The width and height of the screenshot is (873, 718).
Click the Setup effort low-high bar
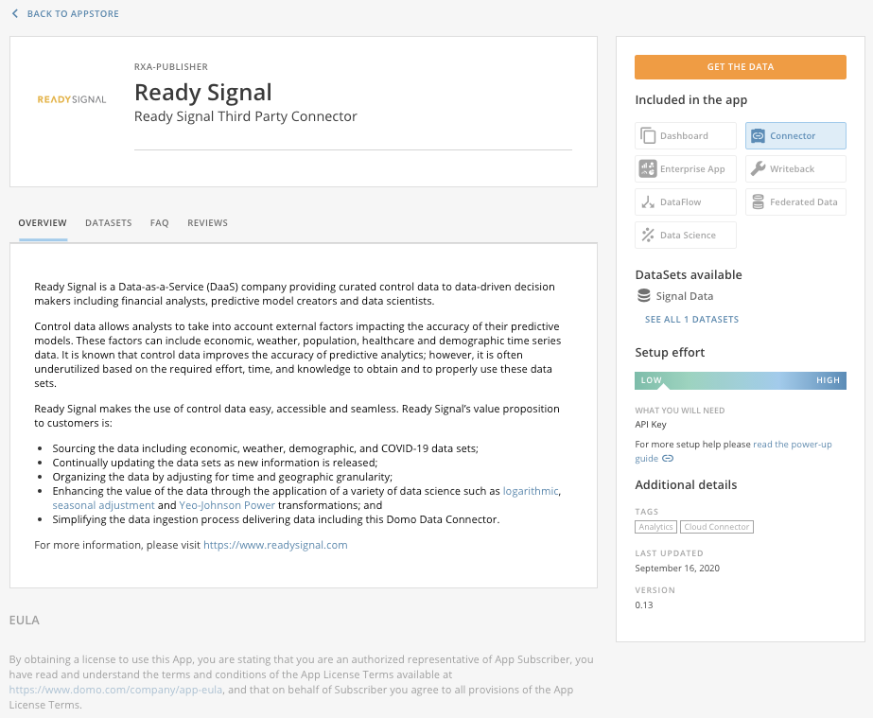(740, 380)
